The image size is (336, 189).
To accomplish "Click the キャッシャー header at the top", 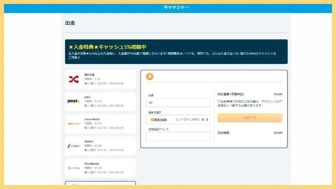I will pyautogui.click(x=168, y=7).
